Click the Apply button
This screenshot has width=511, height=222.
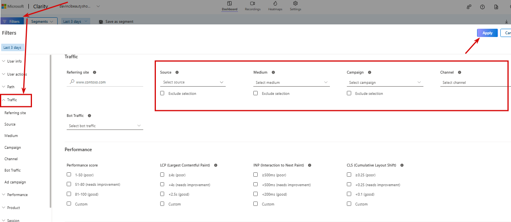point(487,33)
